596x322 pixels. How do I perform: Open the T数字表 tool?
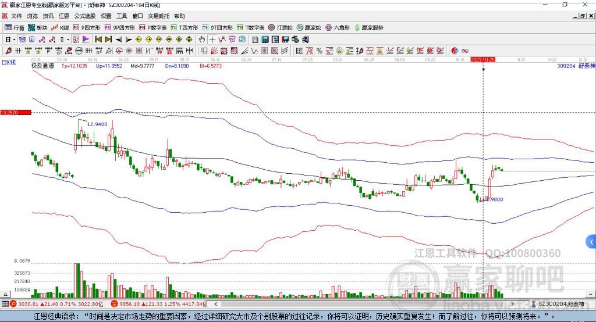(x=250, y=28)
